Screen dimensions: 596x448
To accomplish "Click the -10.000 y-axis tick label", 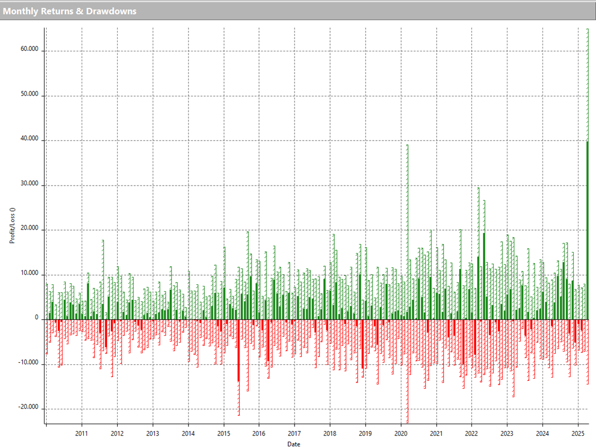I will point(29,363).
